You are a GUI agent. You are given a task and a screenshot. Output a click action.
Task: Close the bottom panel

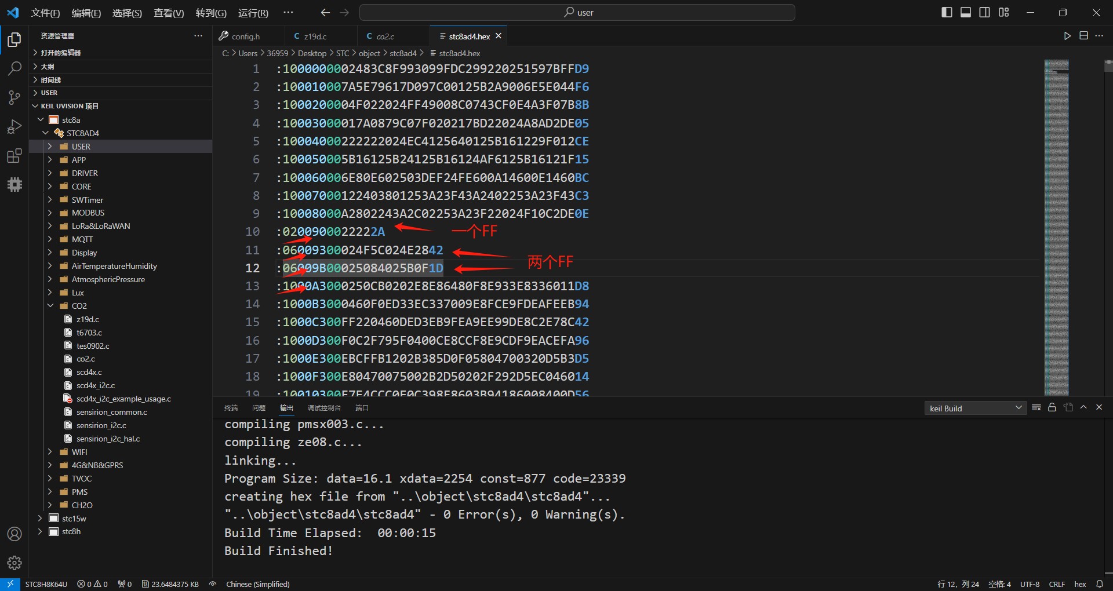(1099, 407)
